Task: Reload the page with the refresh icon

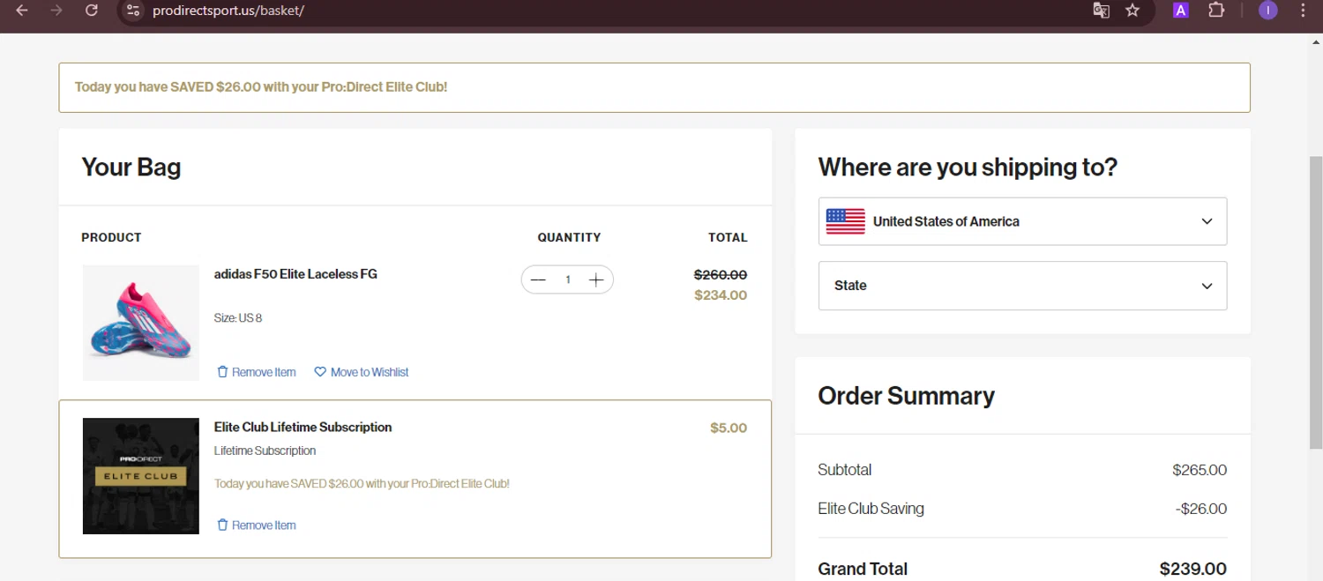Action: point(92,11)
